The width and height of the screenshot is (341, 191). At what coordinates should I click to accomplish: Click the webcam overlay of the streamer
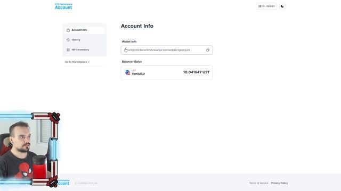[x=29, y=150]
